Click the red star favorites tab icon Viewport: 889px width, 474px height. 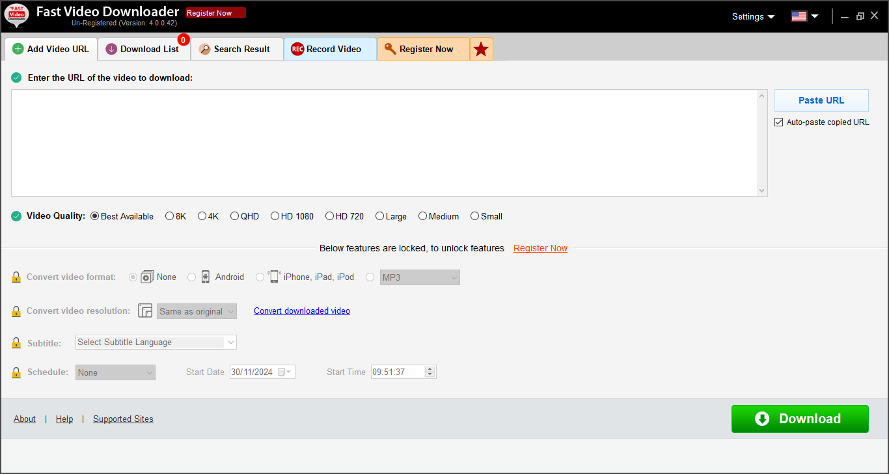click(481, 49)
